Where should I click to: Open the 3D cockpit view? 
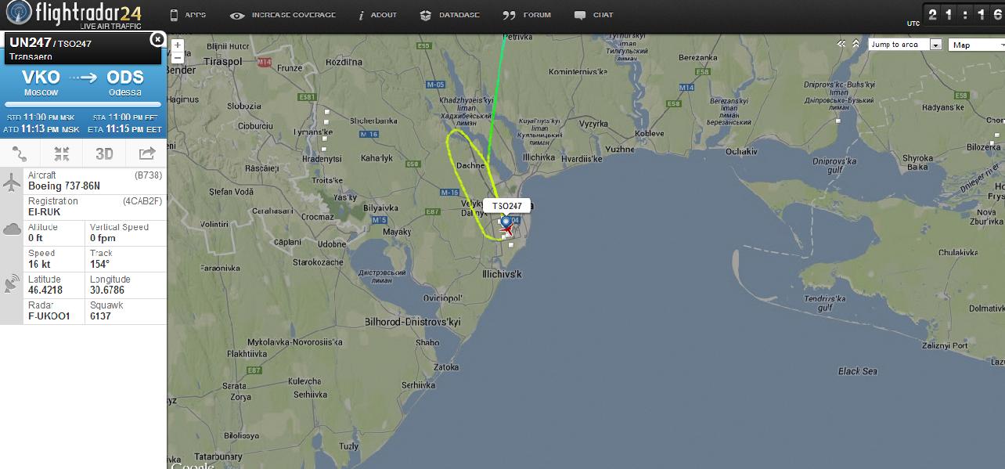pos(104,153)
